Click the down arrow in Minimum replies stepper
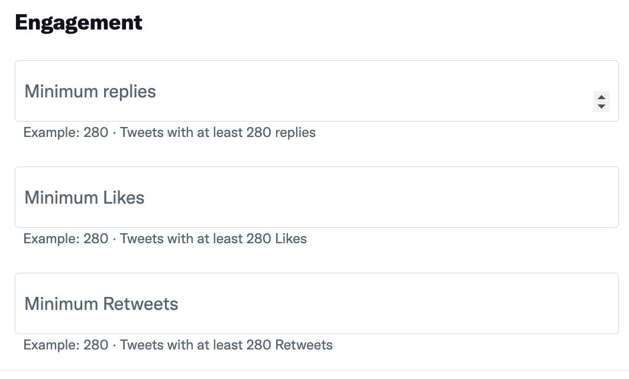 (601, 106)
